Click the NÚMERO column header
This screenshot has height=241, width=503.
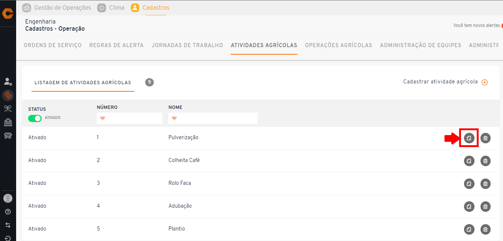tap(107, 107)
